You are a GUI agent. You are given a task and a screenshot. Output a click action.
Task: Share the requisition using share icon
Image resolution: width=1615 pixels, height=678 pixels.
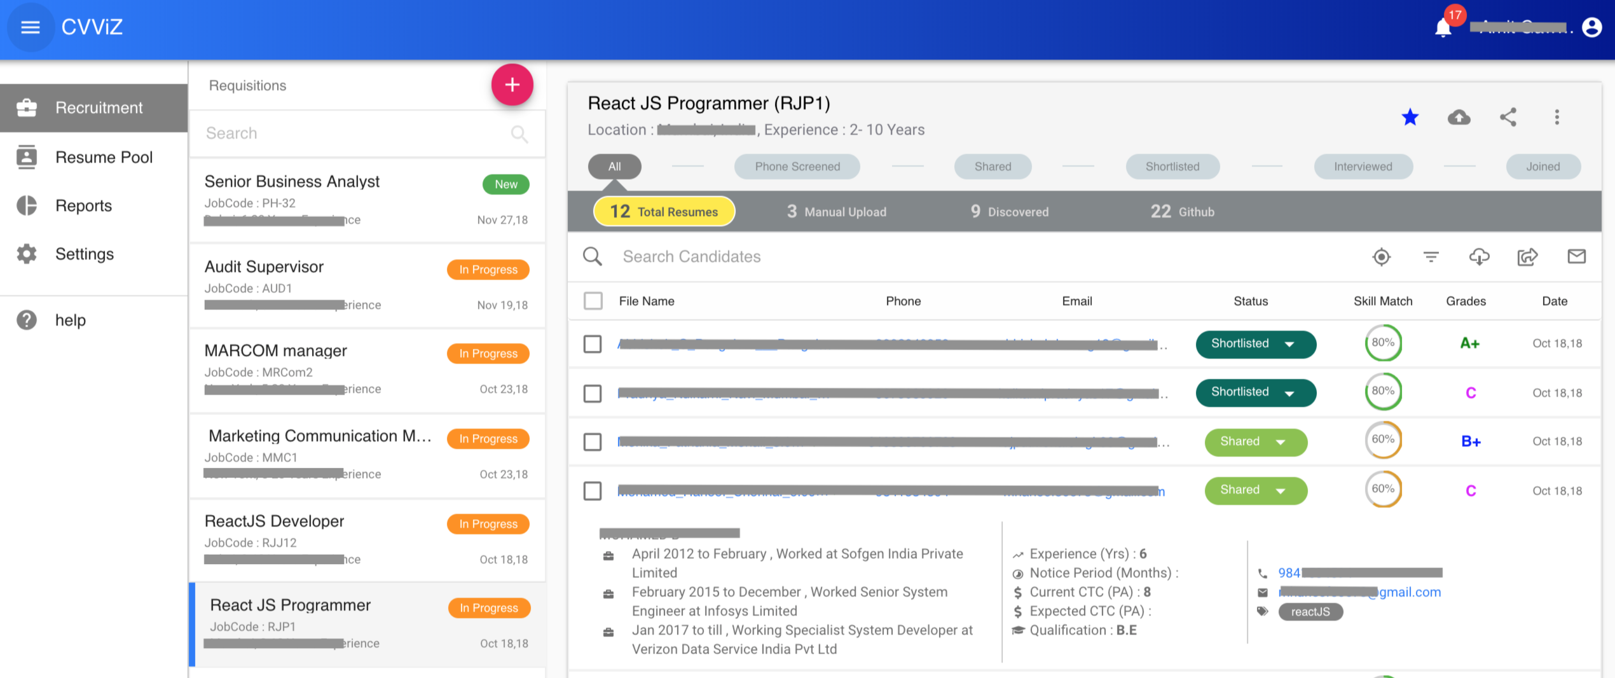click(1508, 117)
